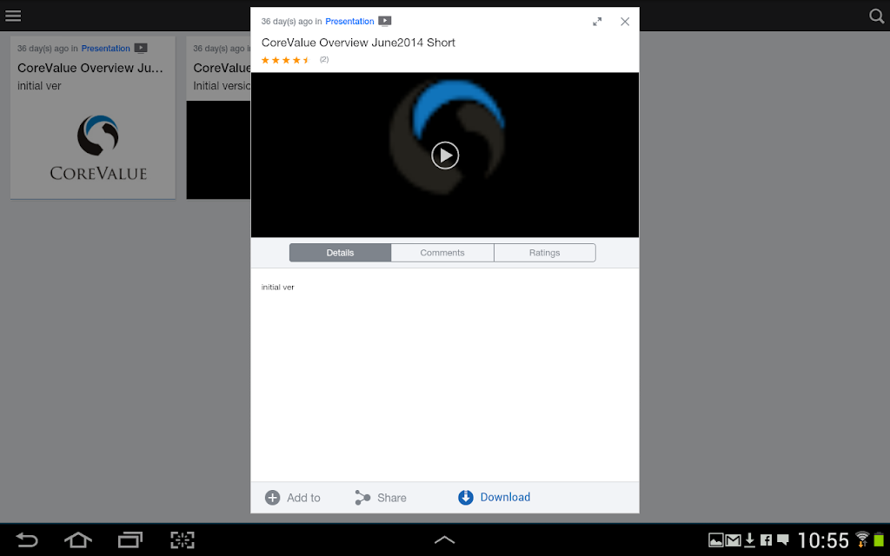Expand the dialog to fullscreen
The height and width of the screenshot is (556, 890).
[x=597, y=22]
